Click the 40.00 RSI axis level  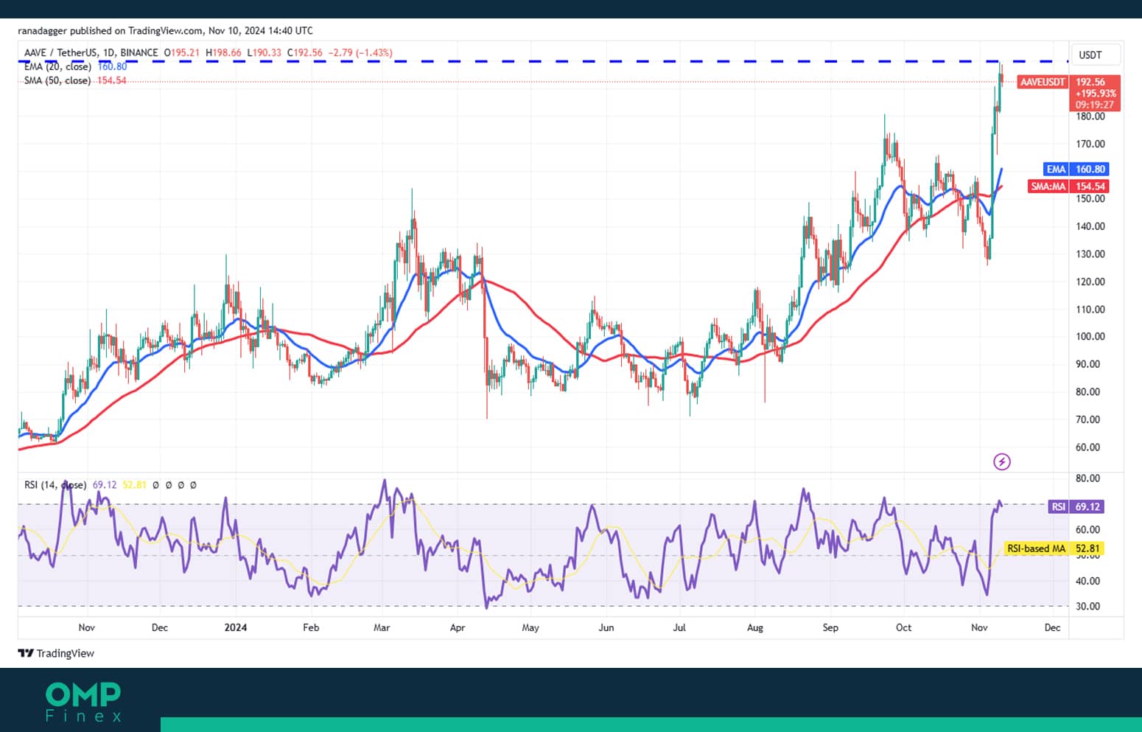click(1088, 581)
